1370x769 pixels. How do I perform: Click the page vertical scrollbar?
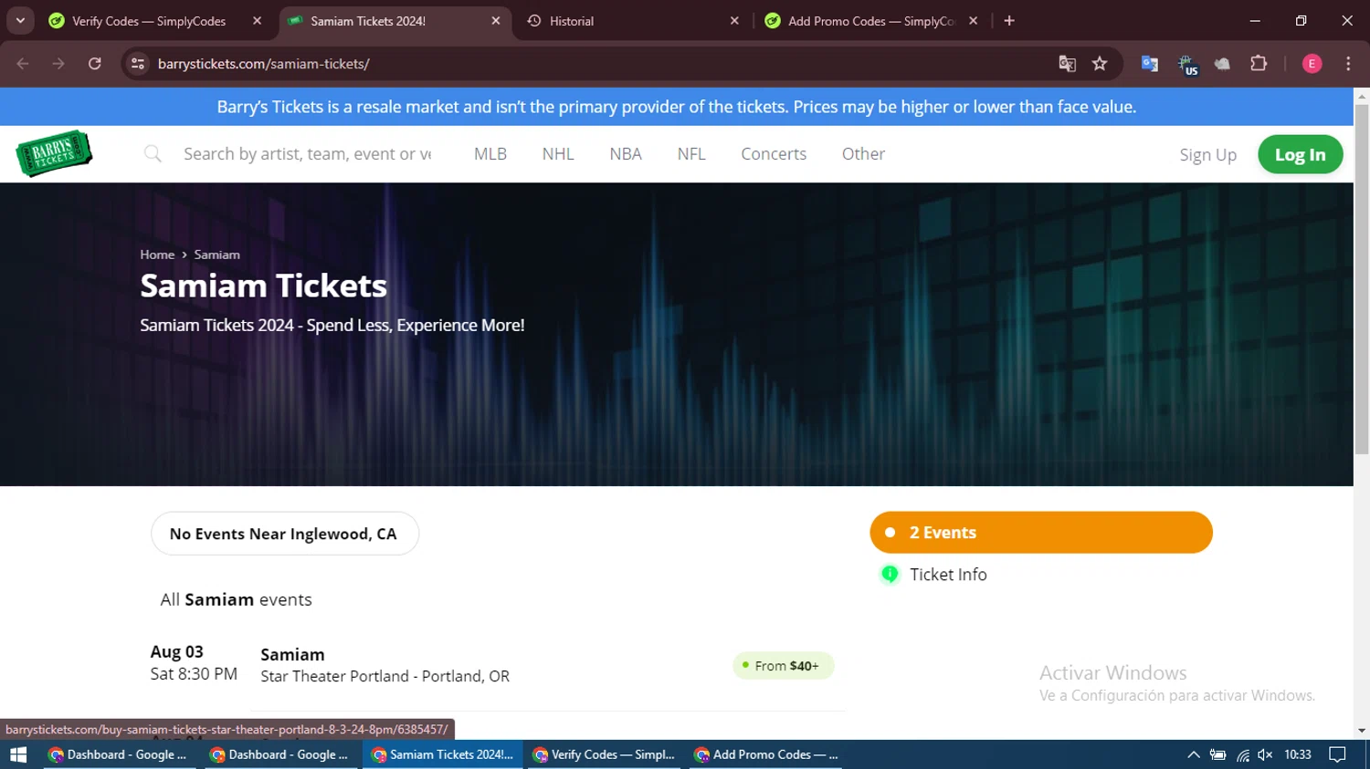(1362, 279)
